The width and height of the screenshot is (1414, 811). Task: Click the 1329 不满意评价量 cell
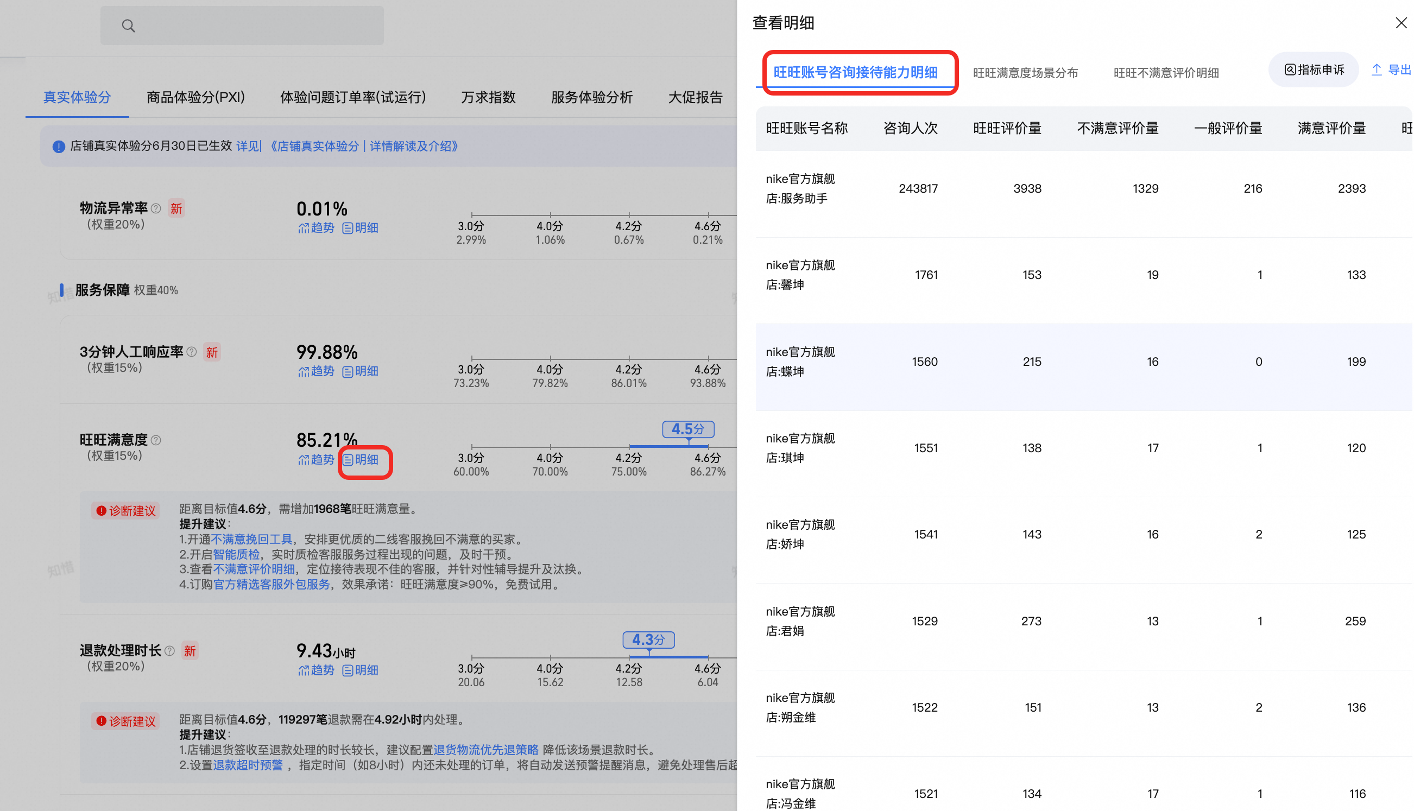pos(1145,189)
